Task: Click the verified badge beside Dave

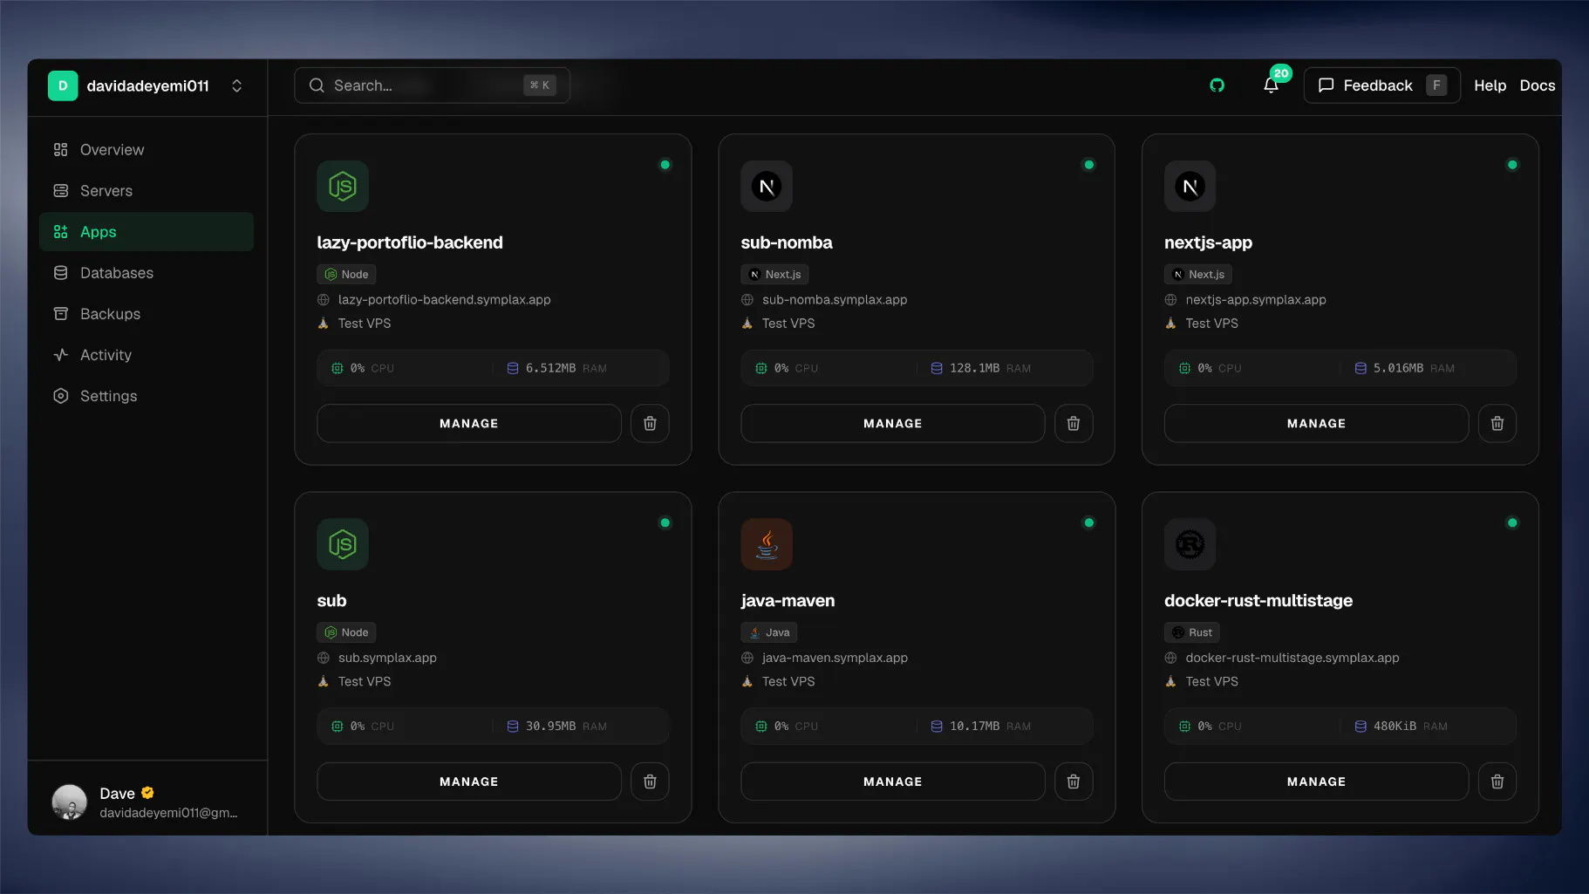Action: pyautogui.click(x=147, y=793)
